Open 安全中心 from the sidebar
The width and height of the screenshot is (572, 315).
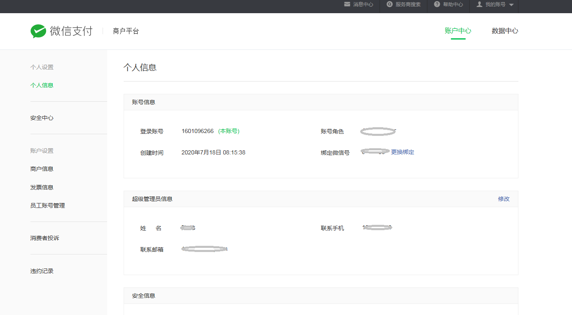[x=42, y=118]
